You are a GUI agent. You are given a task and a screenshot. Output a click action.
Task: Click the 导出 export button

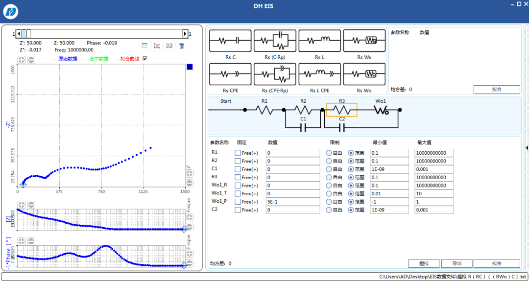click(x=457, y=263)
